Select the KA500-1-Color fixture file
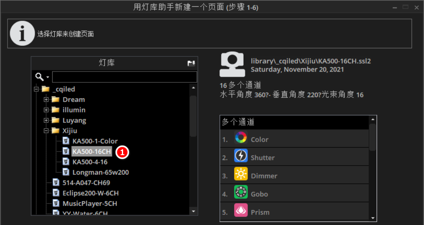 (x=95, y=141)
